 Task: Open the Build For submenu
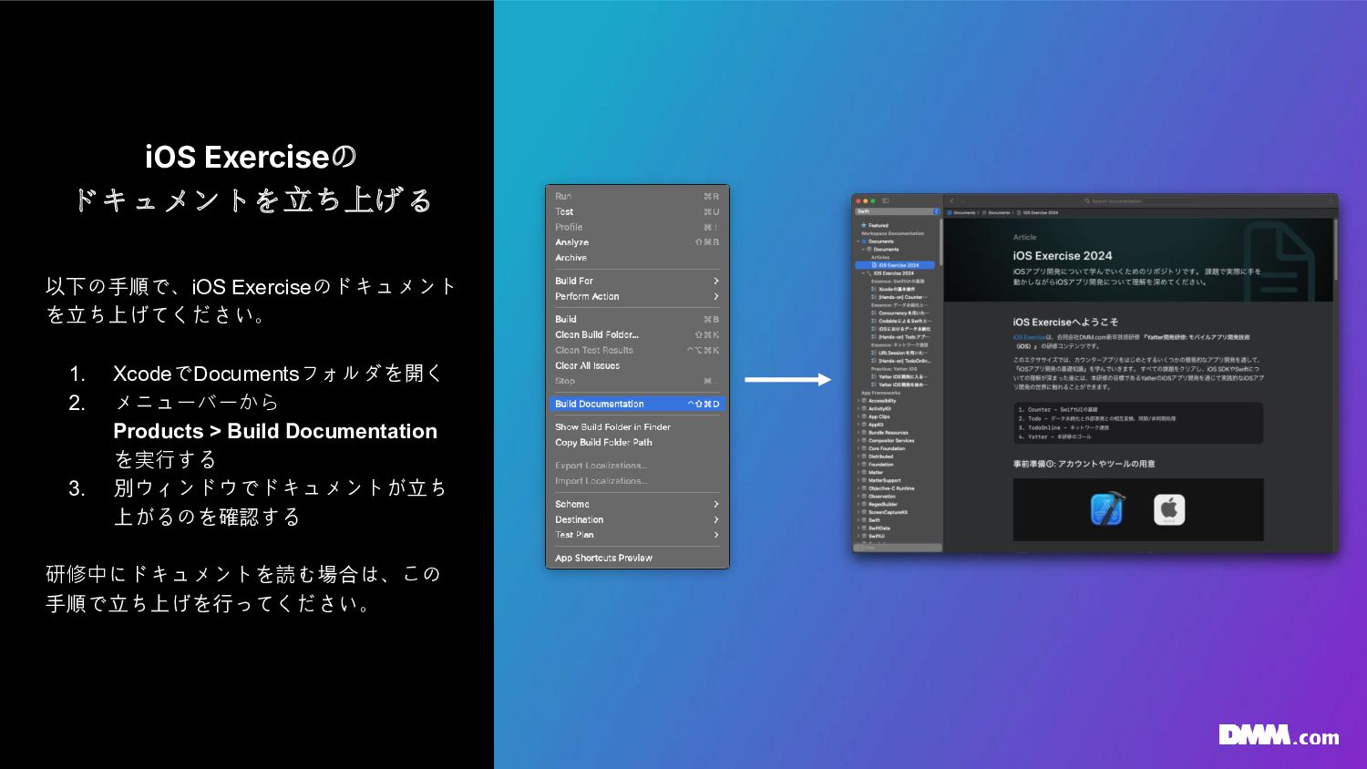click(637, 281)
